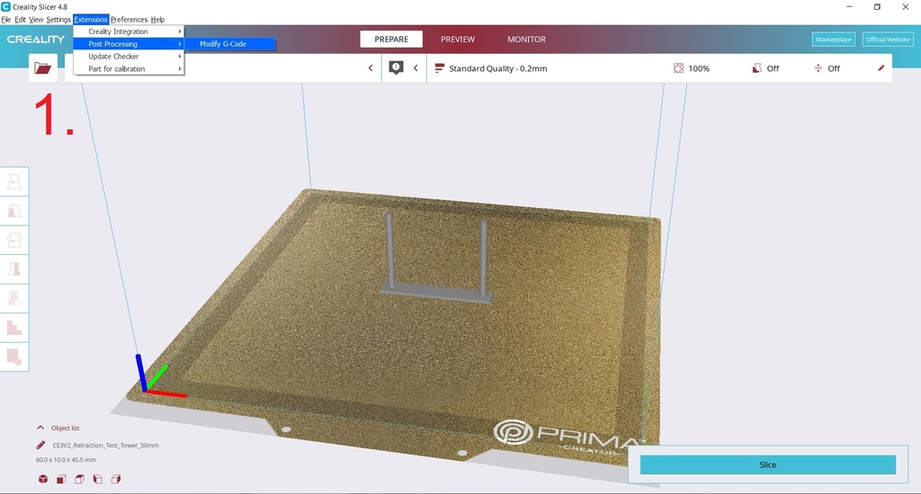Select the Rotate tool in left toolbar
This screenshot has height=494, width=921.
pyautogui.click(x=15, y=240)
